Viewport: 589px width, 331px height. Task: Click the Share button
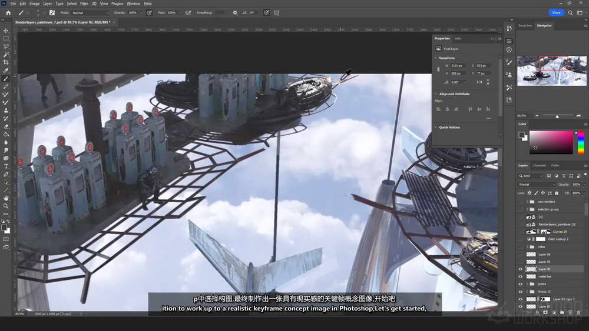557,13
